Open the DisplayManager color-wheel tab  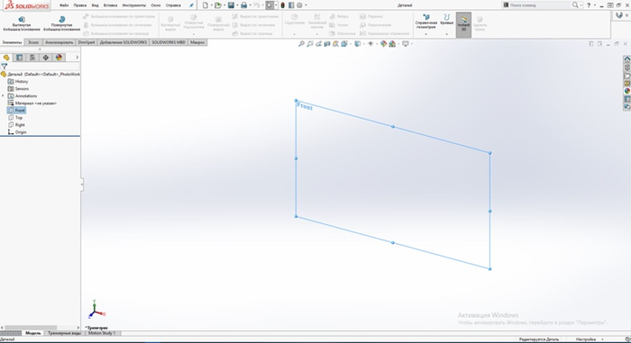click(x=59, y=58)
